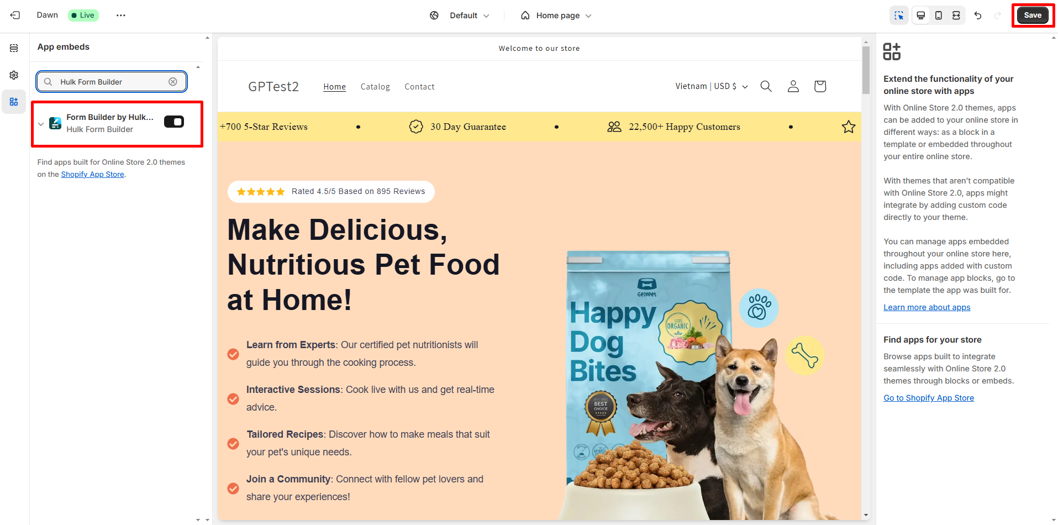Expand Form Builder by Hulk settings

(x=41, y=124)
